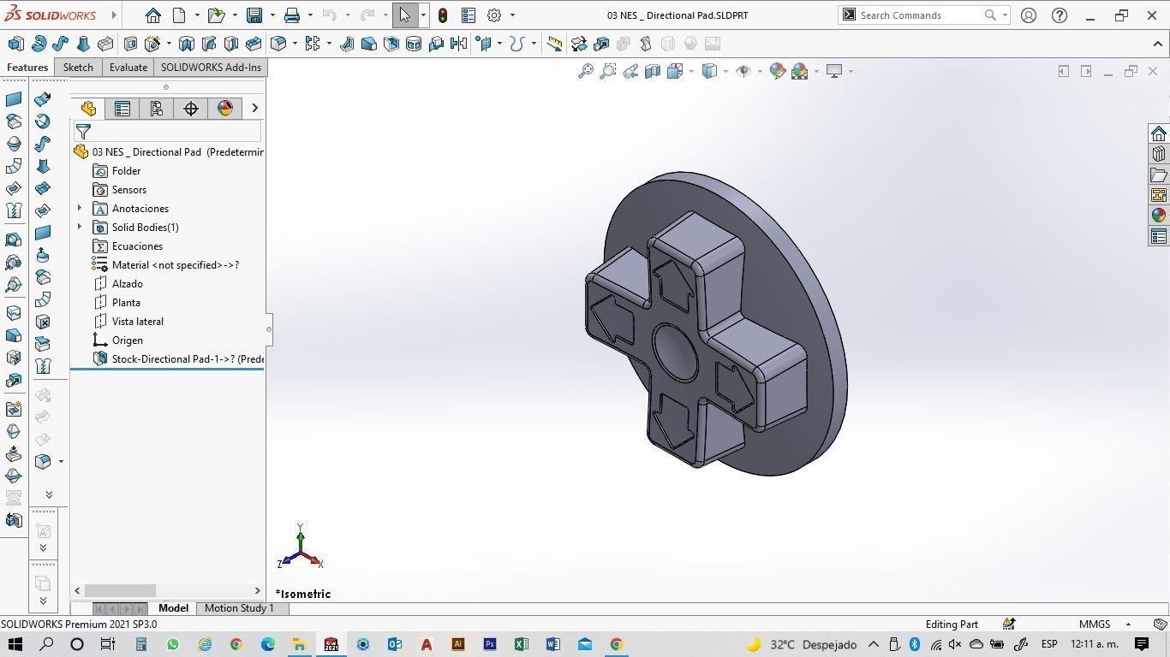Click the Zoom to Area icon
This screenshot has width=1170, height=657.
click(x=608, y=71)
